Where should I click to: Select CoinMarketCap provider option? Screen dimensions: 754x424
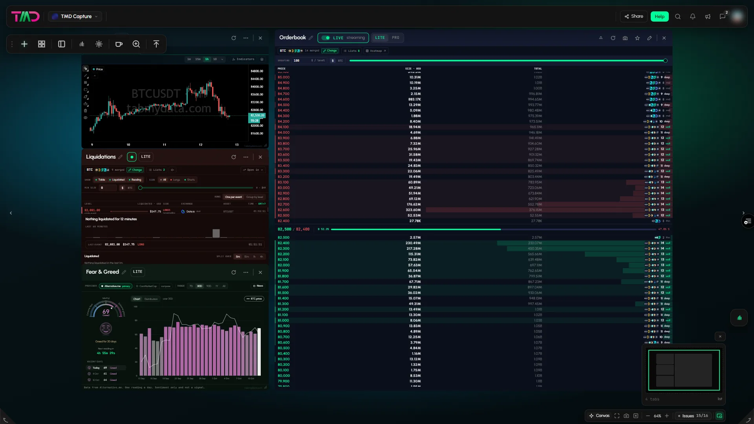146,286
